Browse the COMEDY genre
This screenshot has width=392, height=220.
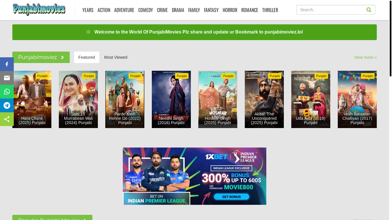145,10
